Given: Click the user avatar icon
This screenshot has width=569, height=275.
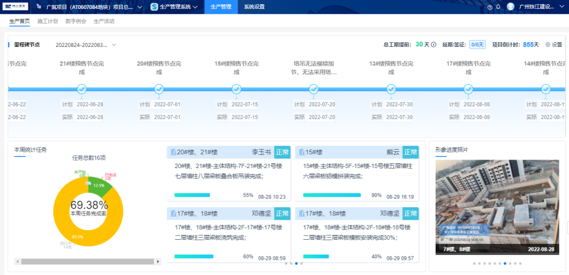Looking at the screenshot, I should pos(510,7).
